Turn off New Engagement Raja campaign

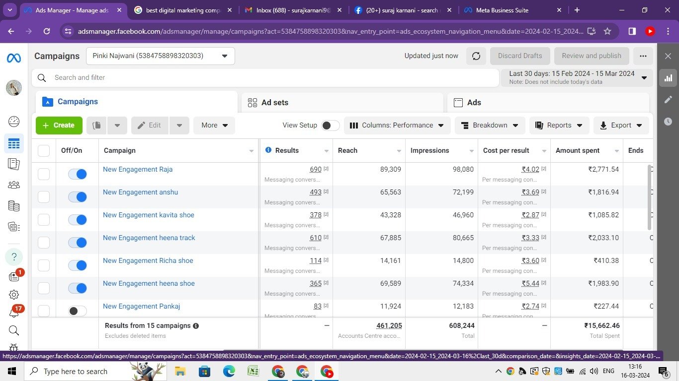pyautogui.click(x=78, y=174)
